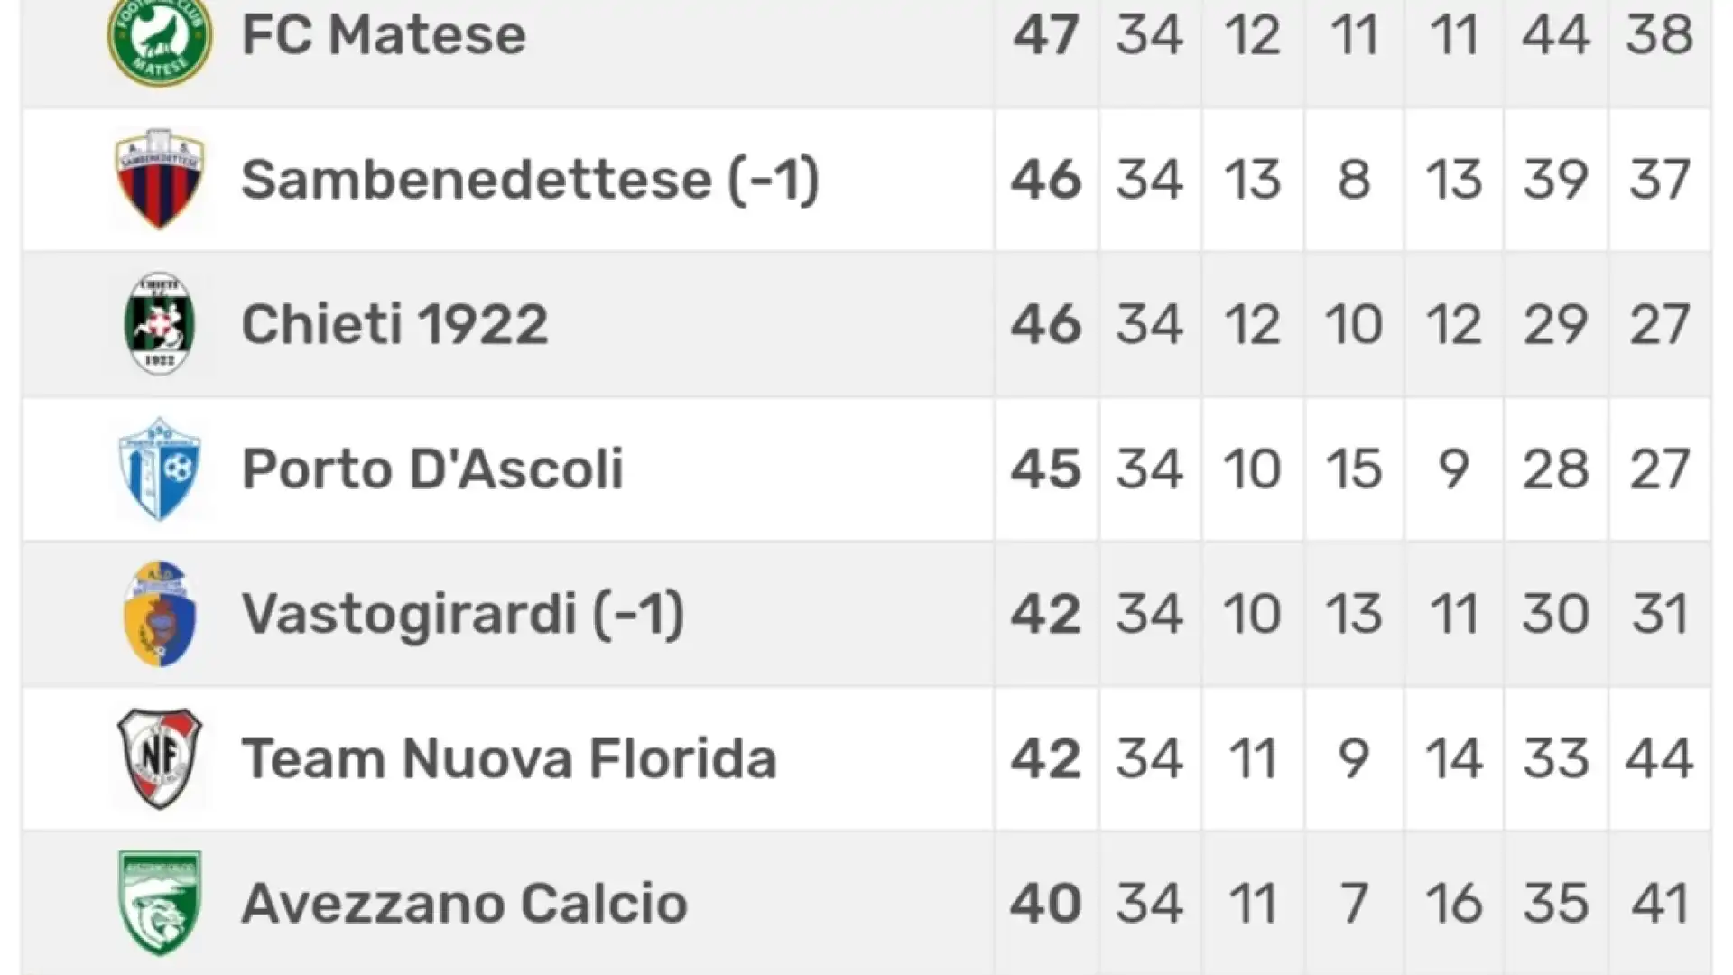Open the Sambenedettese (-1) team link
Viewport: 1733px width, 975px height.
[x=531, y=180]
